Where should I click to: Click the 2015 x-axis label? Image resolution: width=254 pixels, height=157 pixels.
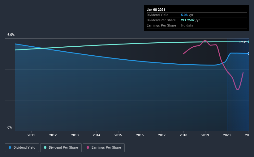point(118,135)
